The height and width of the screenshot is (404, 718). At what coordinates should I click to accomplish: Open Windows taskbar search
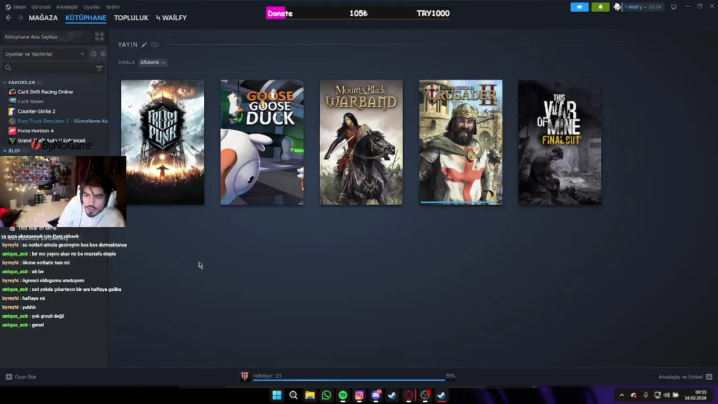[x=293, y=396]
